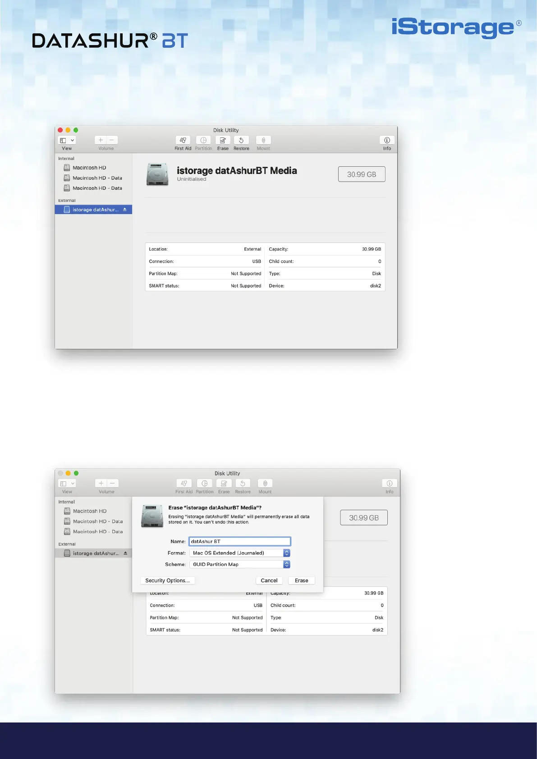Click First Aid icon in lower Disk Utility window

point(184,483)
